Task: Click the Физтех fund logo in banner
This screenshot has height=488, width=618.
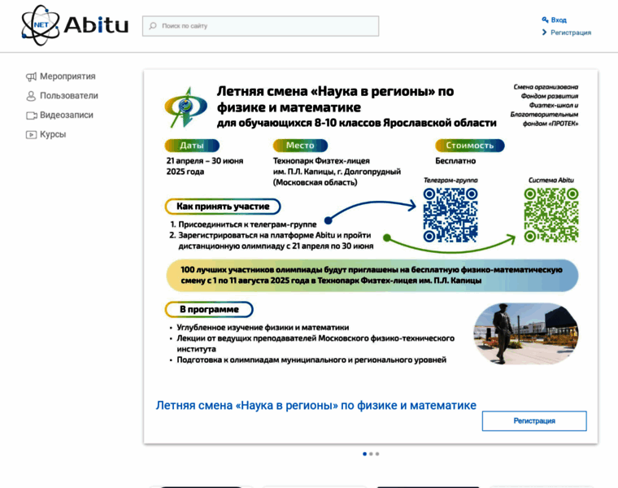Action: pos(185,107)
